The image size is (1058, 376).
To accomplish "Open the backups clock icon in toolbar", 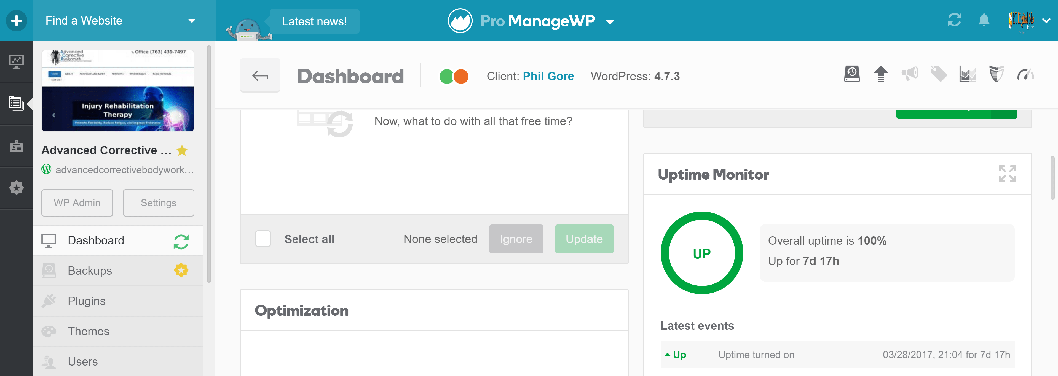I will point(852,74).
